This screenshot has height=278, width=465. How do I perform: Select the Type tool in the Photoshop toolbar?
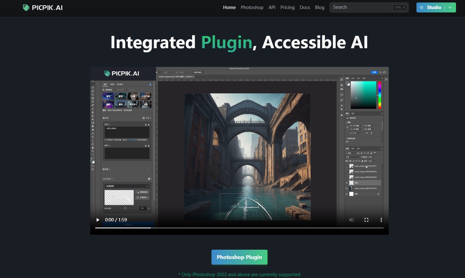coord(93,137)
